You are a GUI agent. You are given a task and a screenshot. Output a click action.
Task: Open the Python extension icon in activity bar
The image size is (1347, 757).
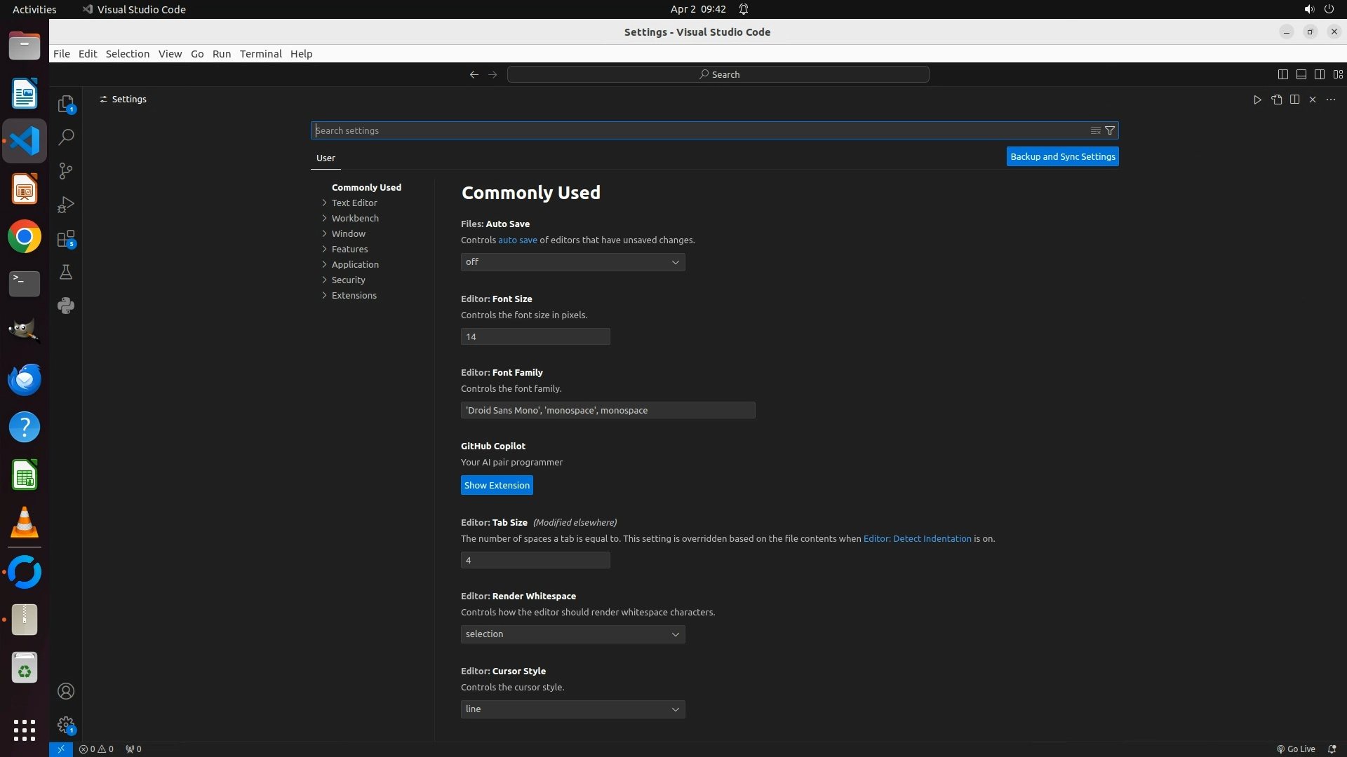click(66, 306)
